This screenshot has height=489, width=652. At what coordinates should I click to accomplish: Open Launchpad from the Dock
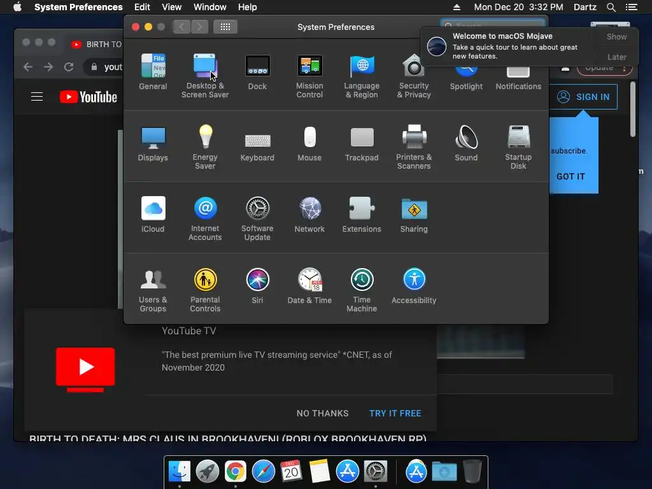click(x=208, y=472)
